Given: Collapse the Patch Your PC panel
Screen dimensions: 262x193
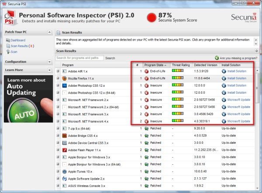Looking at the screenshot, I should [x=49, y=32].
